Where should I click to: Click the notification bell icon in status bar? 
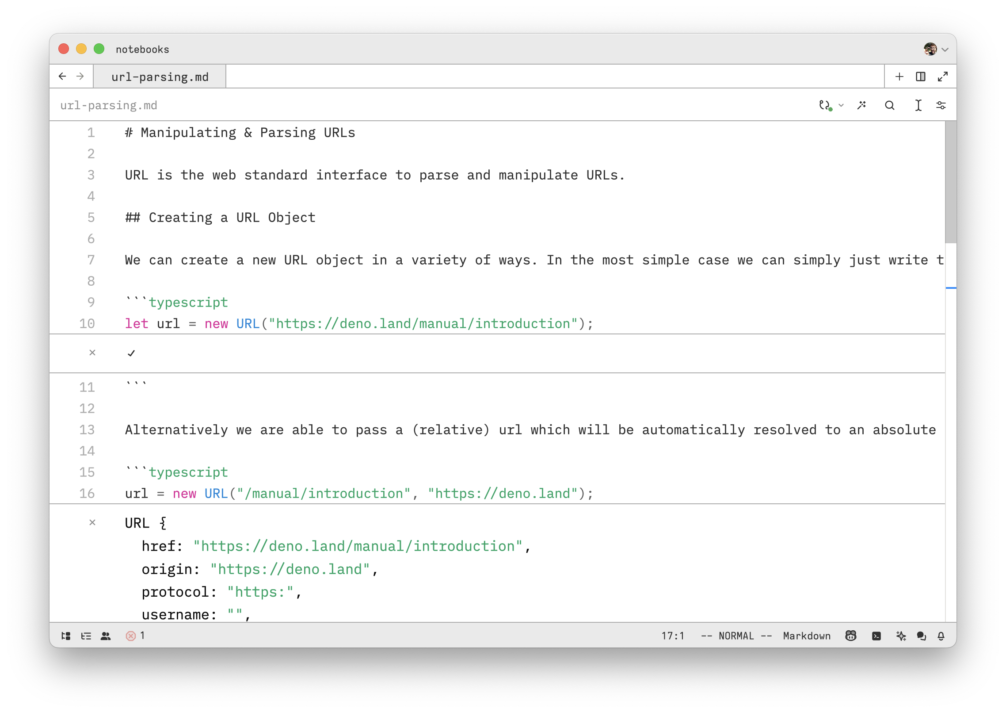point(942,636)
